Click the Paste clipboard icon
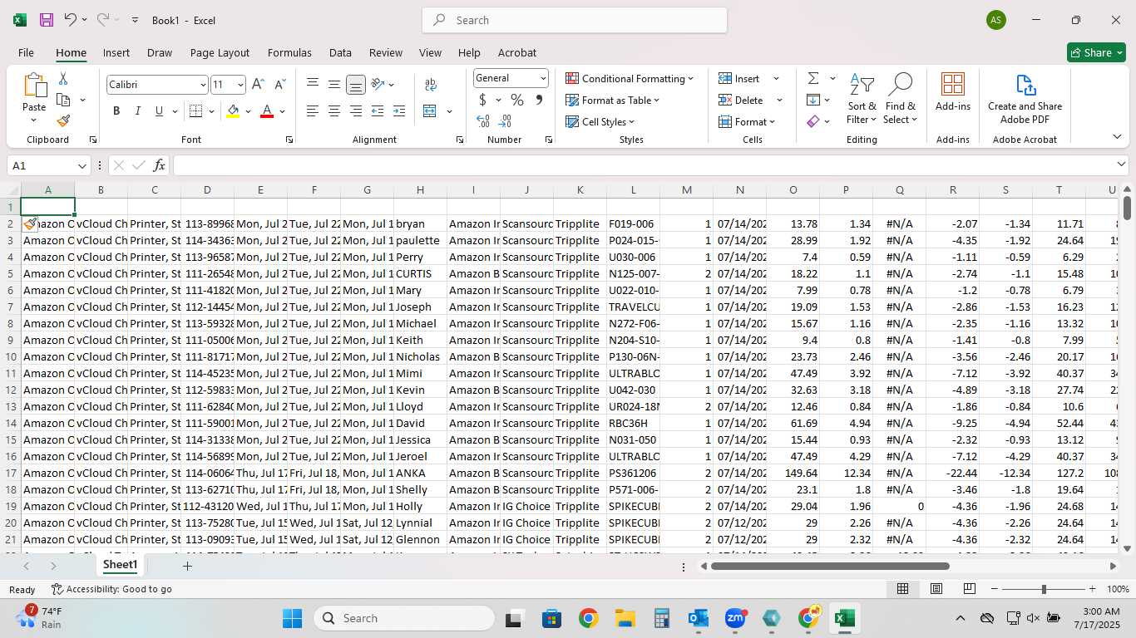The width and height of the screenshot is (1136, 638). 34,86
